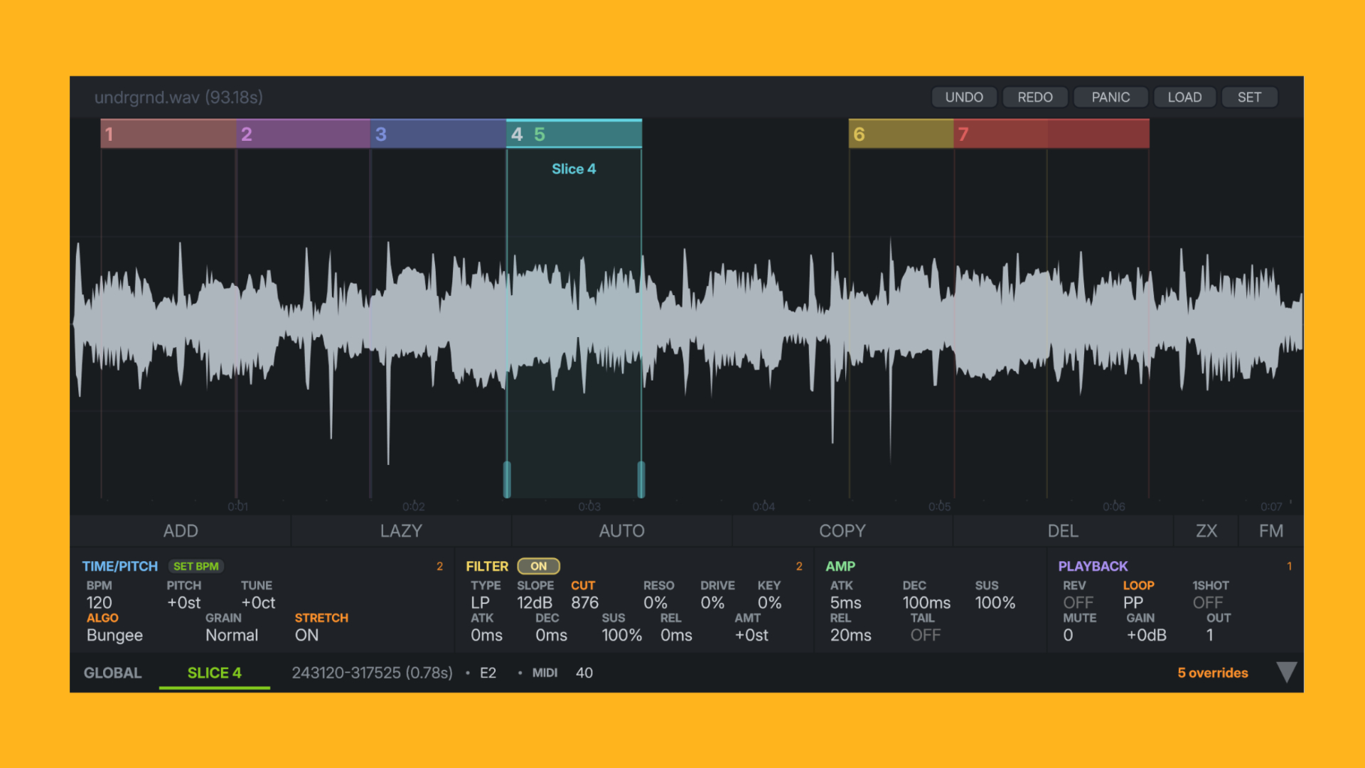The width and height of the screenshot is (1365, 768).
Task: Click the LOAD button
Action: [x=1184, y=97]
